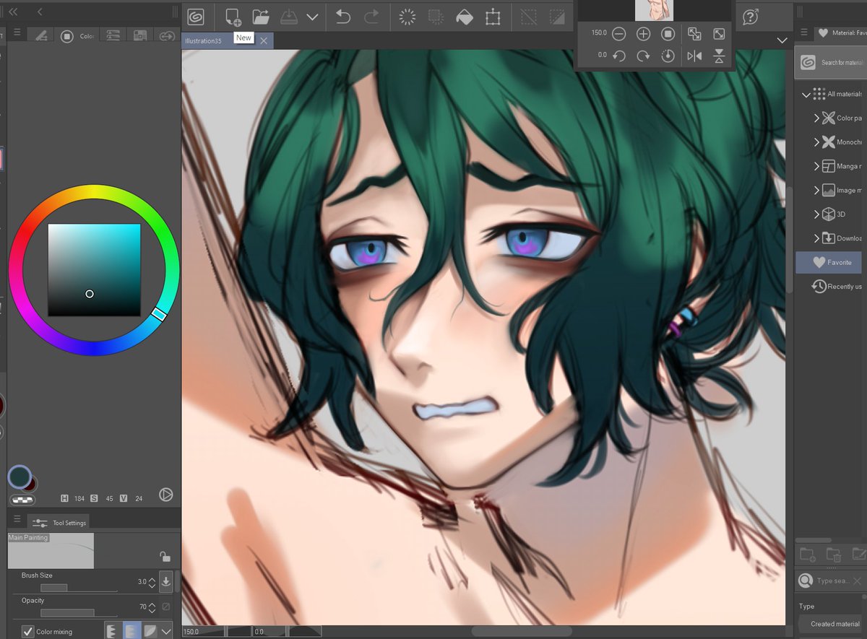Viewport: 867px width, 639px height.
Task: Zoom out in the Navigator panel
Action: click(x=618, y=34)
